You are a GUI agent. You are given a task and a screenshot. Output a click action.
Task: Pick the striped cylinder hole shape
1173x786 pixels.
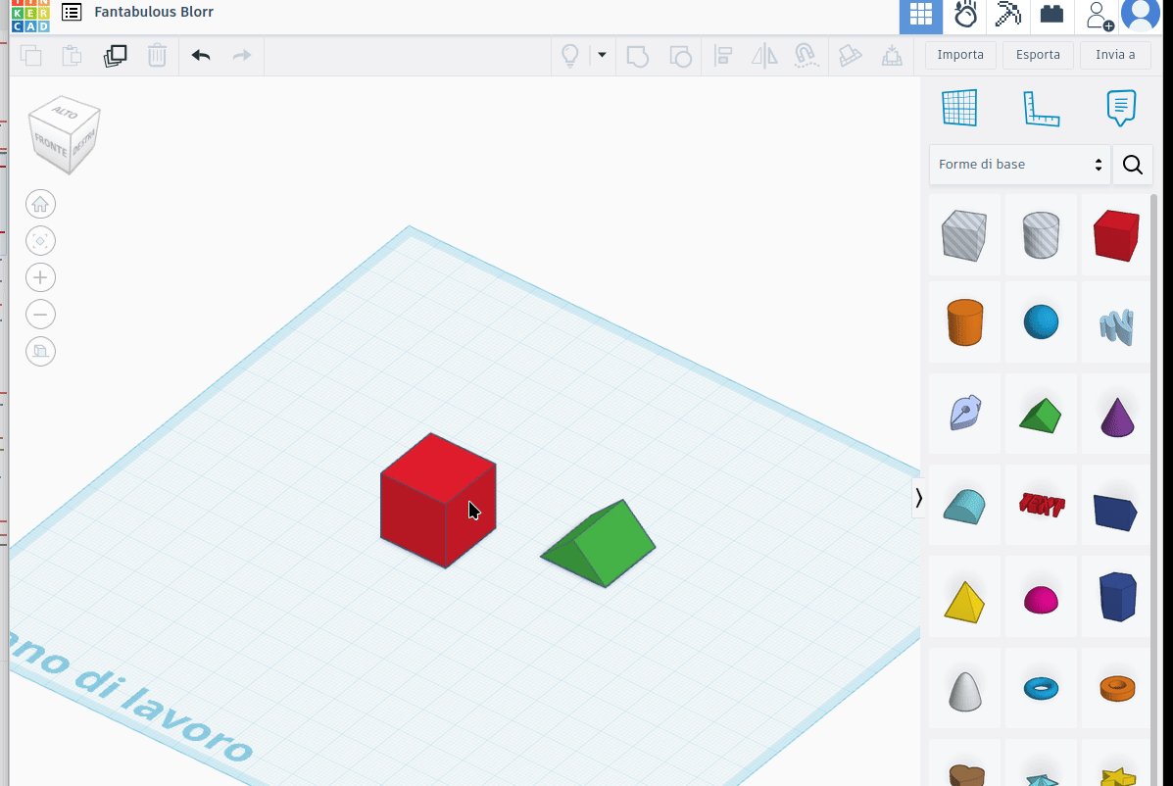click(x=1041, y=235)
